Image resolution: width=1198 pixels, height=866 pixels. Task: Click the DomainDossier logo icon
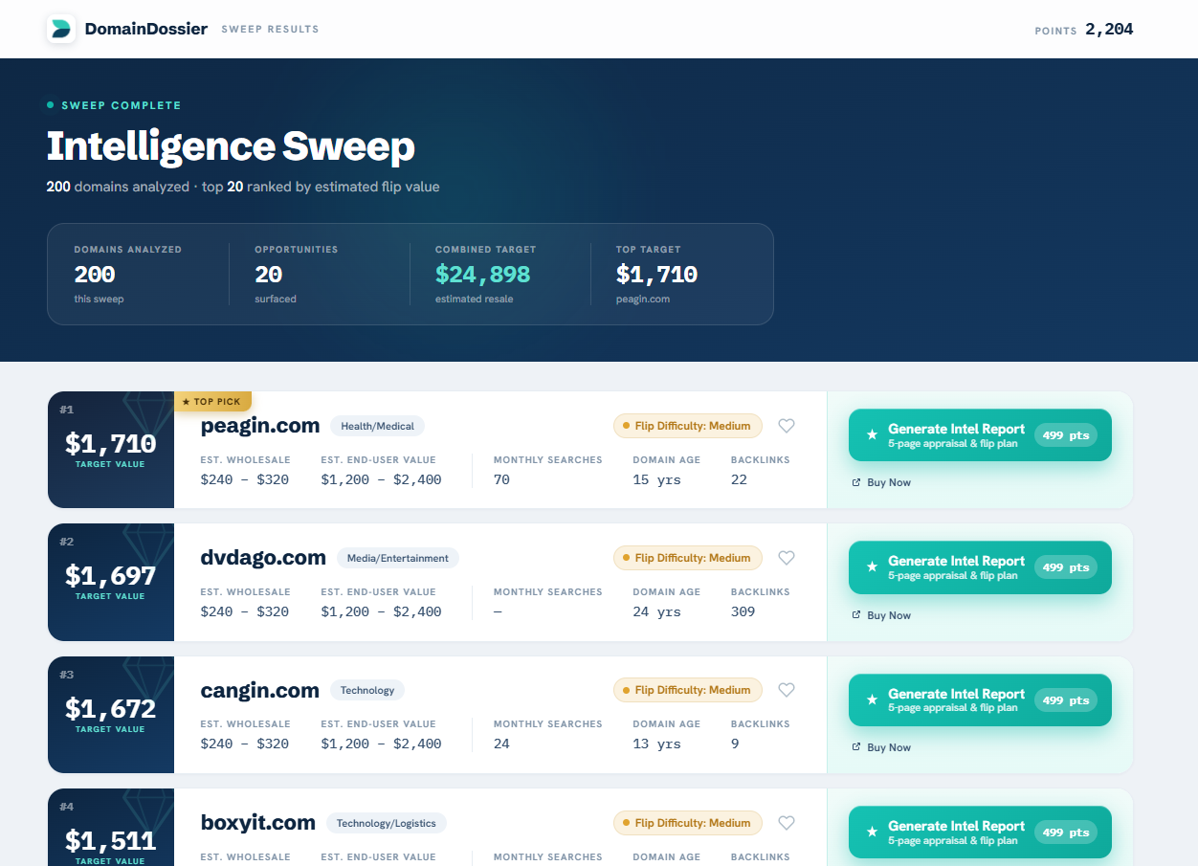(x=61, y=29)
